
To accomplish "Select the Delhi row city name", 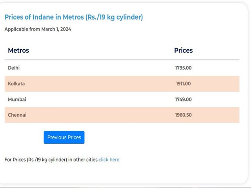I will (x=14, y=68).
